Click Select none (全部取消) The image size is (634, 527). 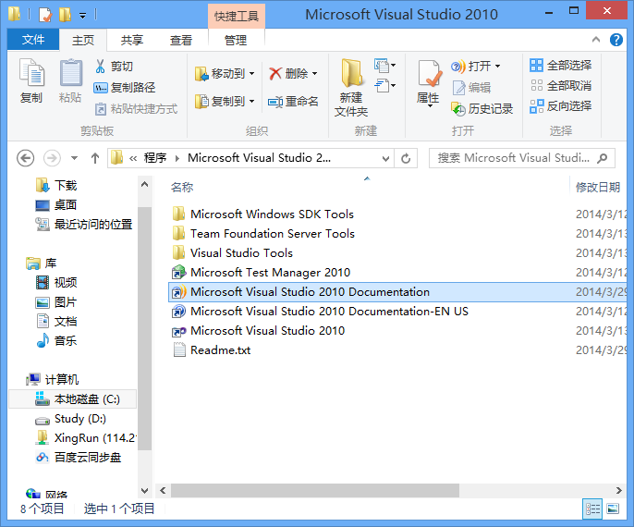pos(560,85)
